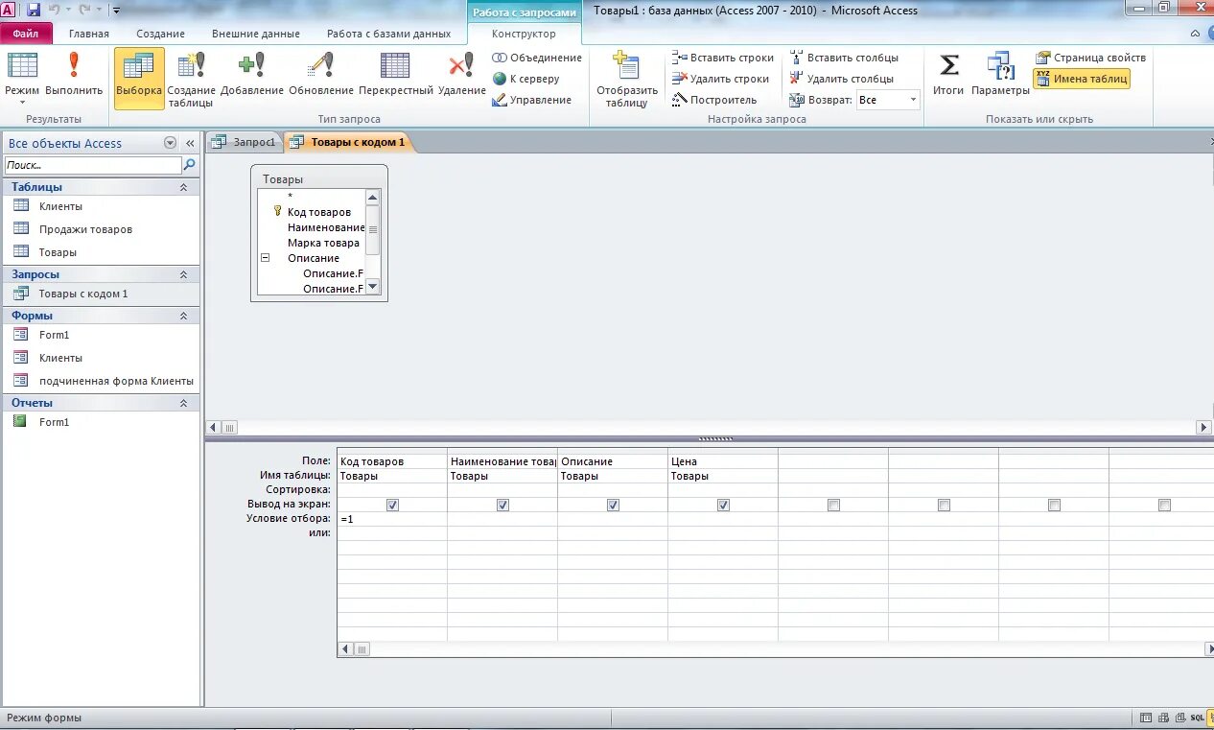Choose the Удаление query type
Screen dimensions: 1214x730
462,76
